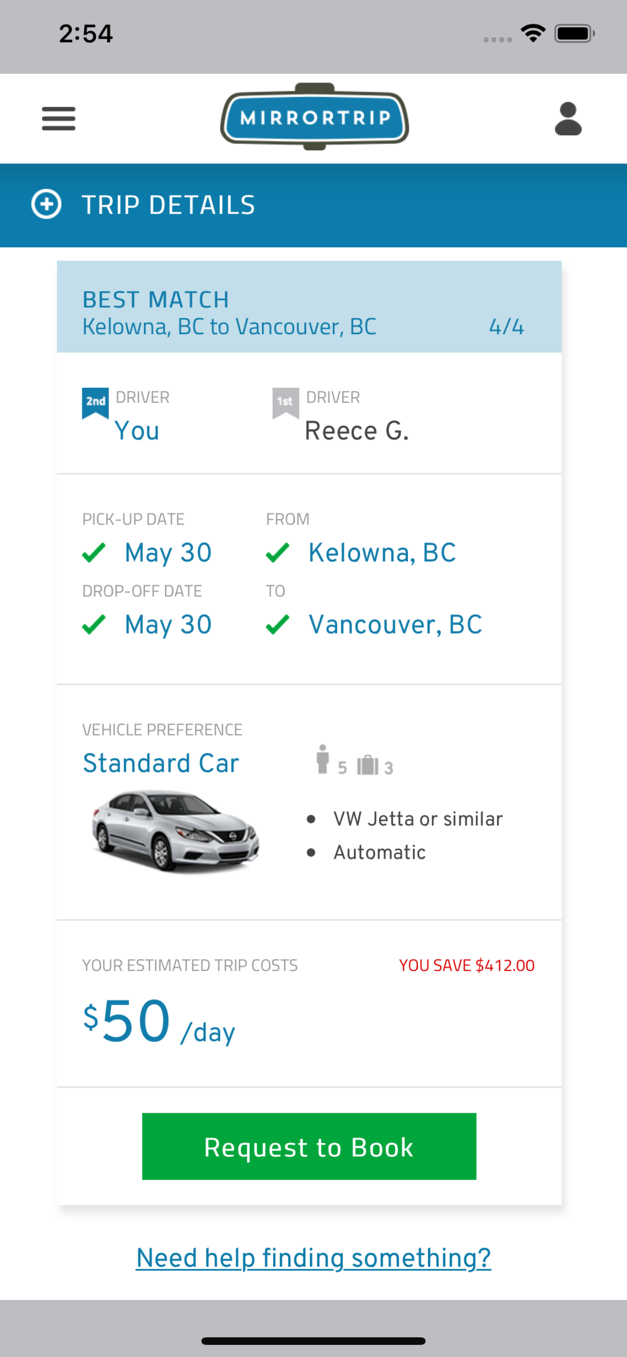Select the Standard Car vehicle preference
The image size is (627, 1357).
tap(161, 763)
